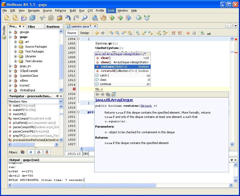
Task: Switch to the Runtime tab
Action: [54, 26]
